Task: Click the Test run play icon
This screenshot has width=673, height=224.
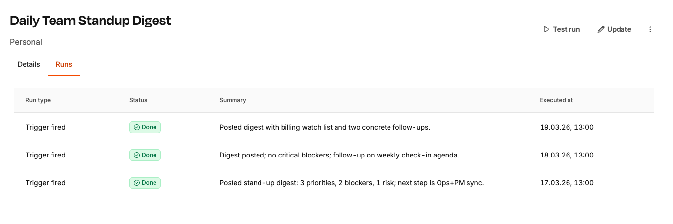Action: tap(546, 29)
